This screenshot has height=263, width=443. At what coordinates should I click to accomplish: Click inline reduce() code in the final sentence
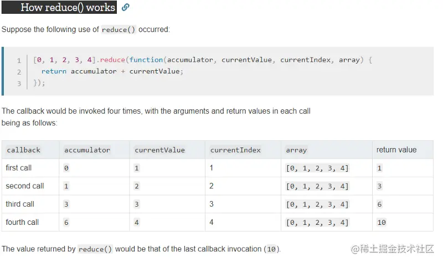(95, 249)
